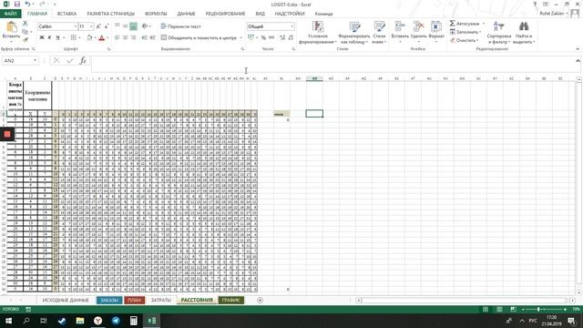Open the font name Calibri dropdown
Image resolution: width=583 pixels, height=328 pixels.
point(75,26)
